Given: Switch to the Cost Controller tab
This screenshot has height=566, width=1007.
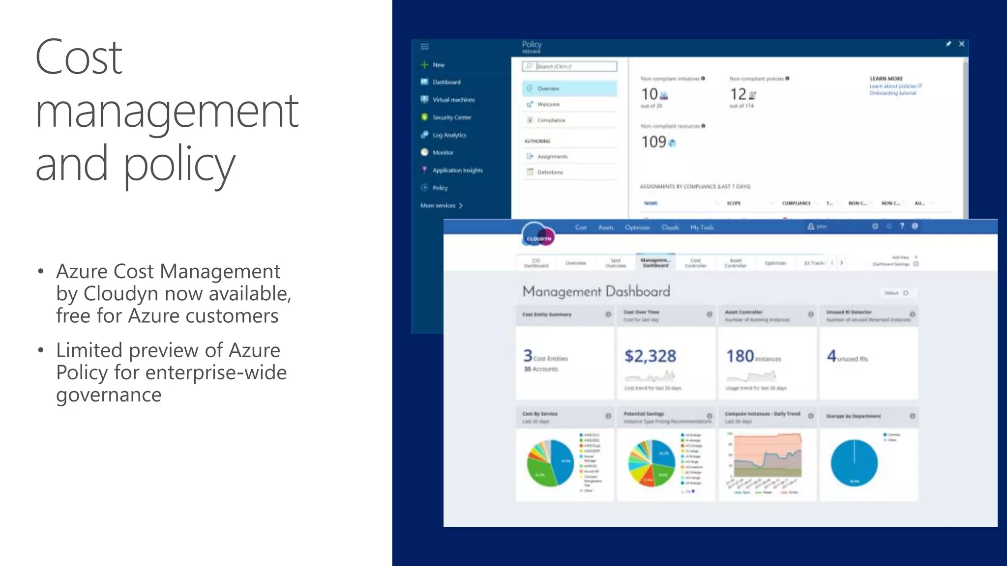Looking at the screenshot, I should [695, 263].
